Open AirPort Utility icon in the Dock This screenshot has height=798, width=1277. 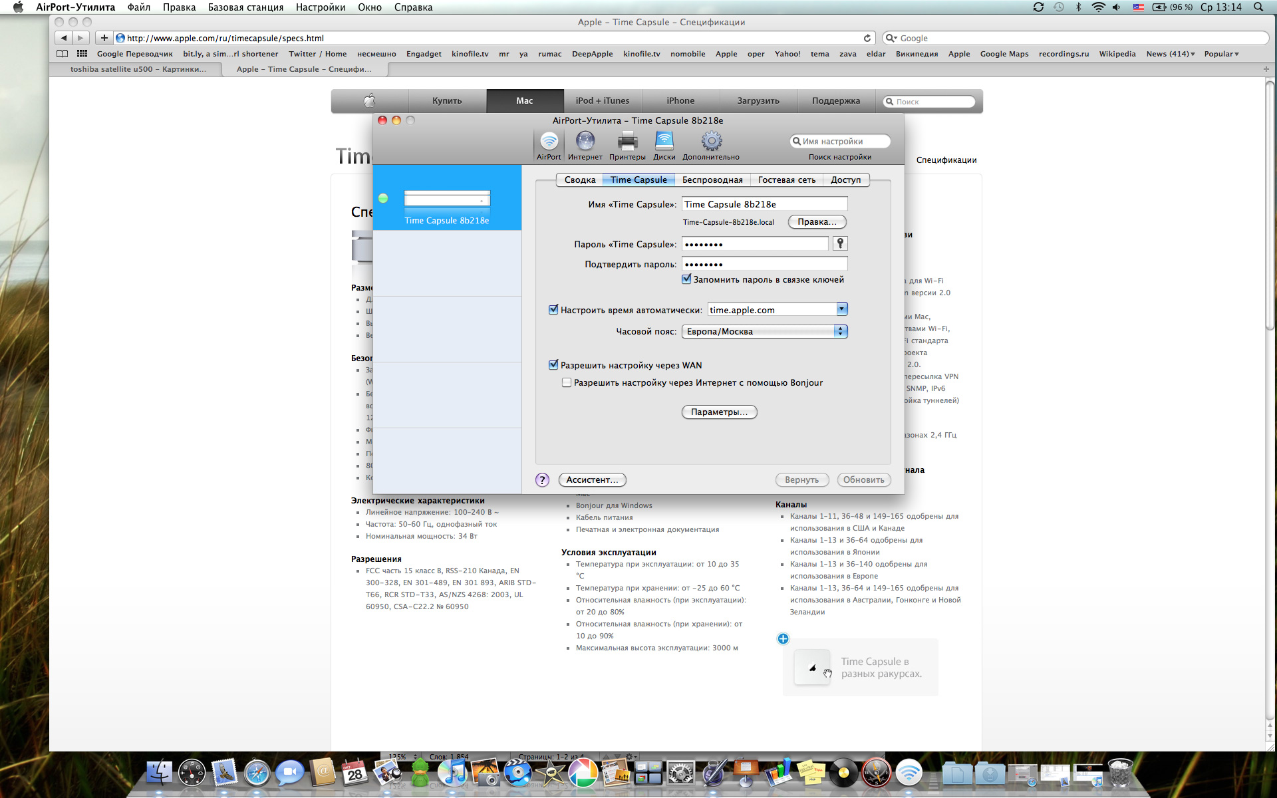tap(909, 773)
